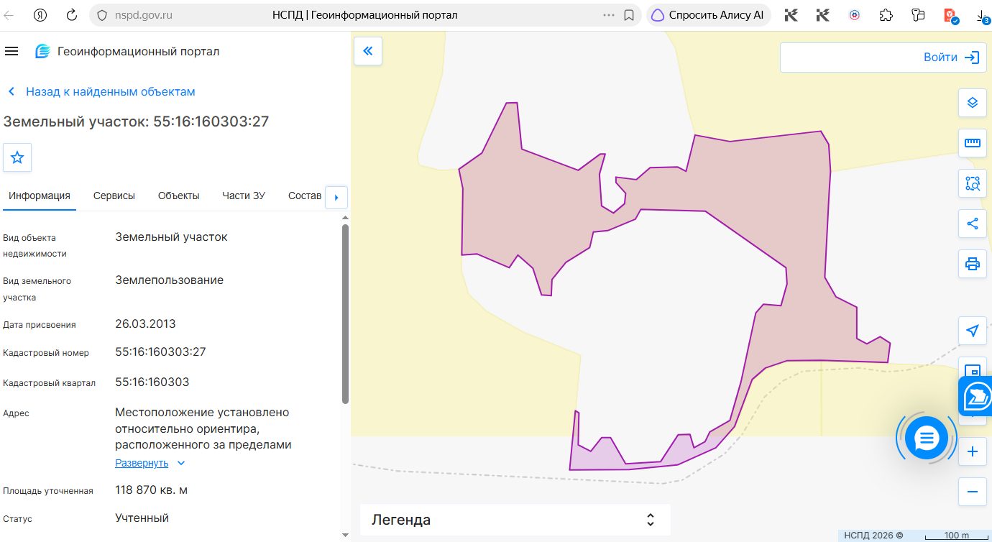Zoom out with minus button
The height and width of the screenshot is (542, 992).
(973, 492)
